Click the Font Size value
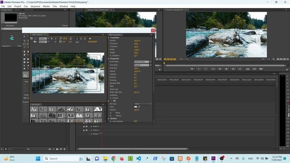 click(136, 68)
